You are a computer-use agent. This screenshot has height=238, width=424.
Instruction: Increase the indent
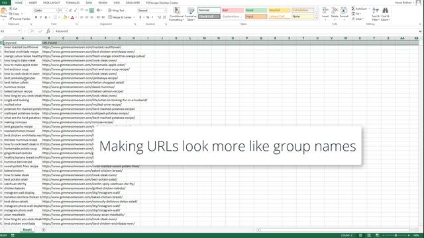pos(103,17)
